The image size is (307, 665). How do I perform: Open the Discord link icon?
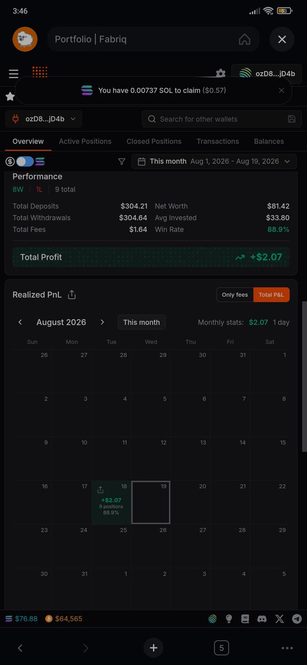262,619
